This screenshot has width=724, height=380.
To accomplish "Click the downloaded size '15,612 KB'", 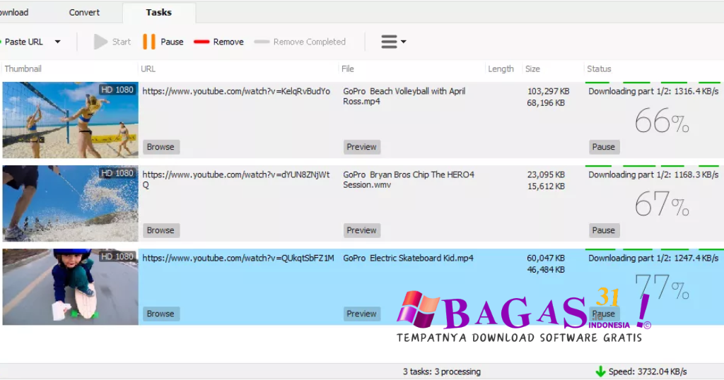I will 546,186.
